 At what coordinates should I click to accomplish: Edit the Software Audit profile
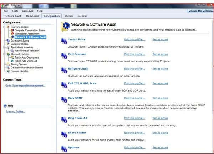(x=134, y=69)
